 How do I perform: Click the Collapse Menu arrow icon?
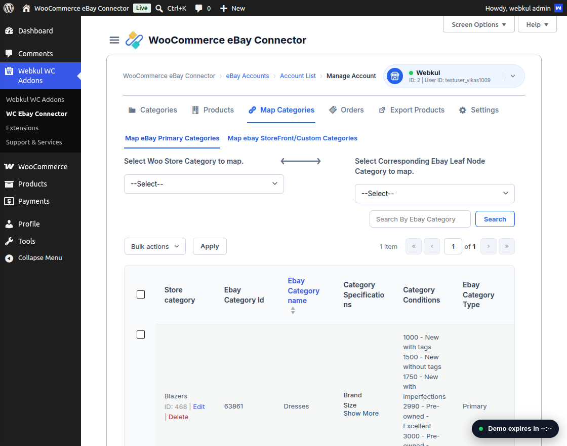coord(9,258)
